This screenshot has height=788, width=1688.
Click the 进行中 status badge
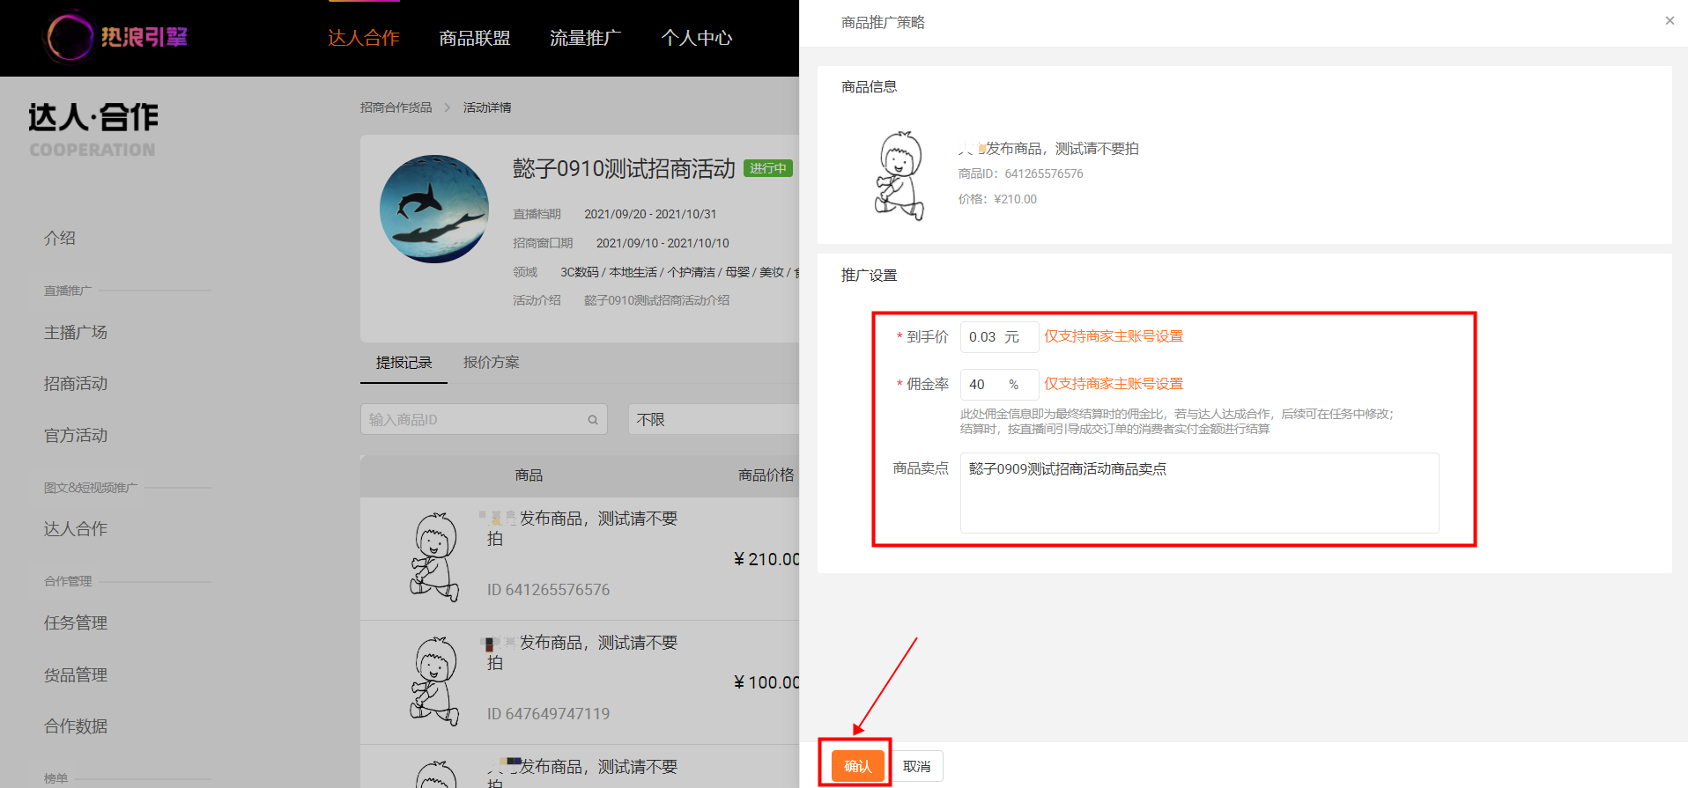768,168
